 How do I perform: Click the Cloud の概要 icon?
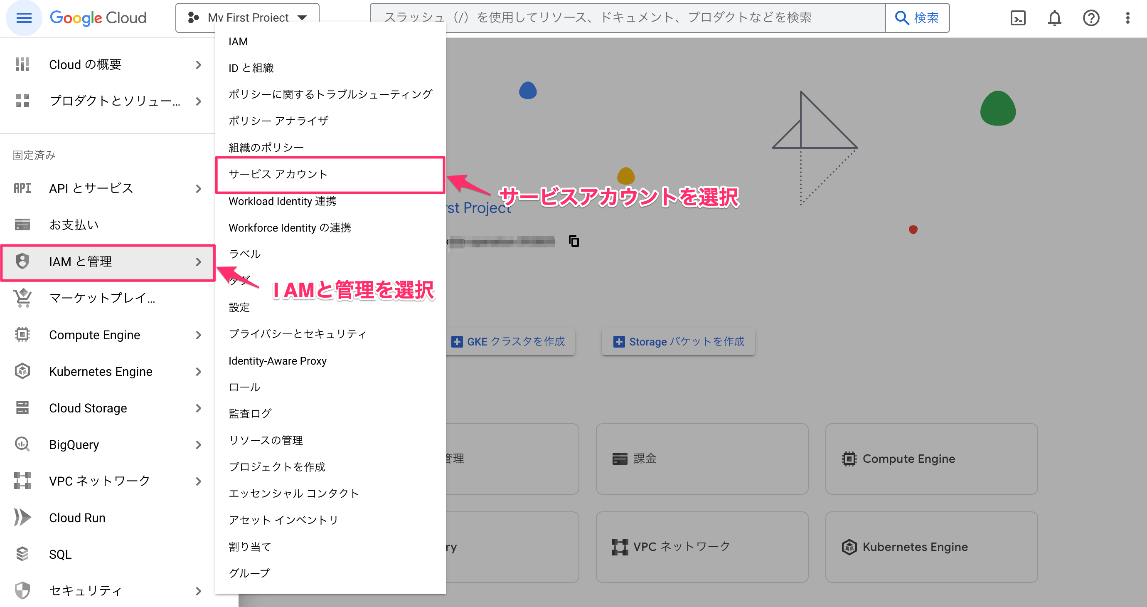tap(22, 64)
